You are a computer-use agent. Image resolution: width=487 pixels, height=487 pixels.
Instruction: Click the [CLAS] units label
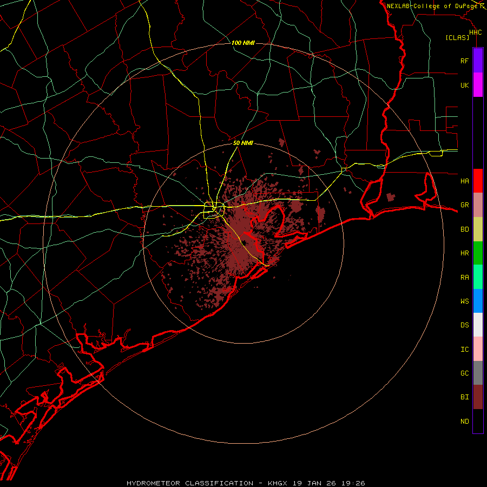[457, 37]
